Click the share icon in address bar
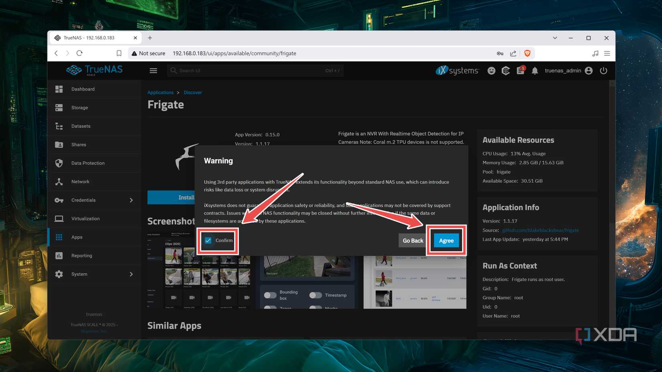The width and height of the screenshot is (662, 372). (x=513, y=53)
